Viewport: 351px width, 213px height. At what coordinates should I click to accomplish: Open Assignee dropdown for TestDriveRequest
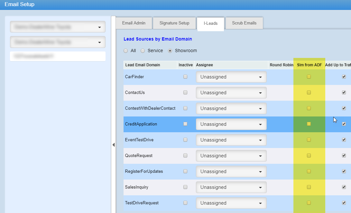click(231, 203)
